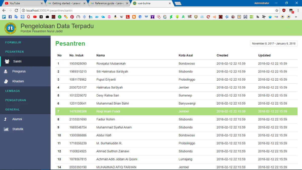This screenshot has height=170, width=302.
Task: Select the Santri menu item
Action: [25, 61]
